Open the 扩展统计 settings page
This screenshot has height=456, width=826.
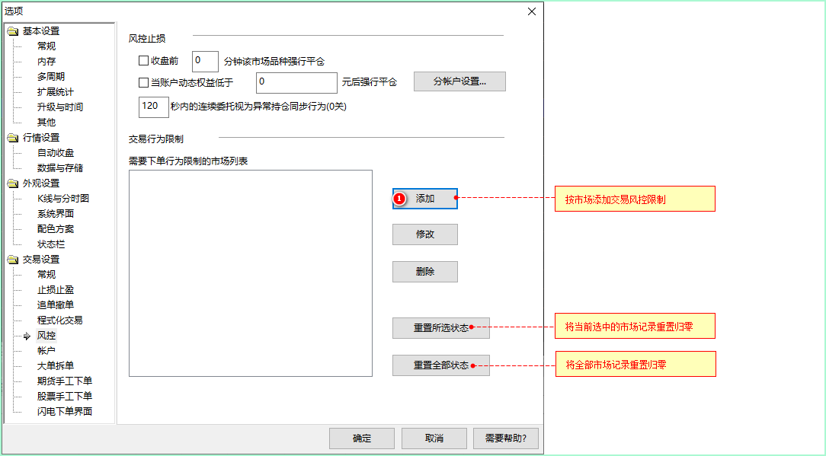56,92
